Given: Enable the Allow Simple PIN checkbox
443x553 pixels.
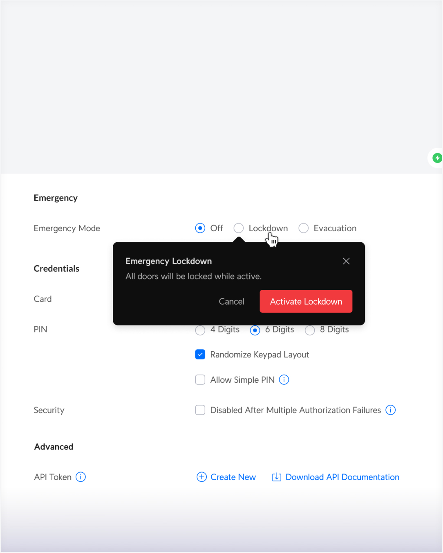Looking at the screenshot, I should click(200, 380).
